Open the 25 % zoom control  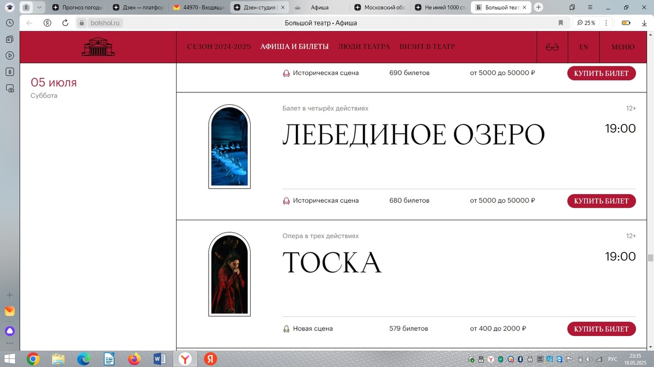pos(586,23)
